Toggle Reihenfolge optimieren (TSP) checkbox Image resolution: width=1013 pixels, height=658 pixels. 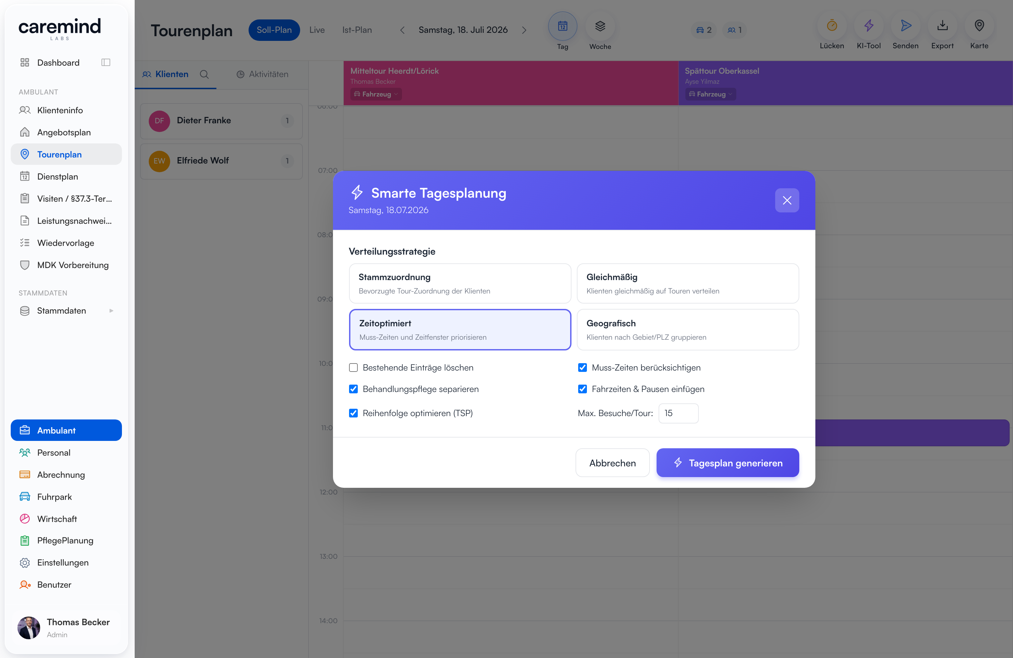[x=353, y=413]
